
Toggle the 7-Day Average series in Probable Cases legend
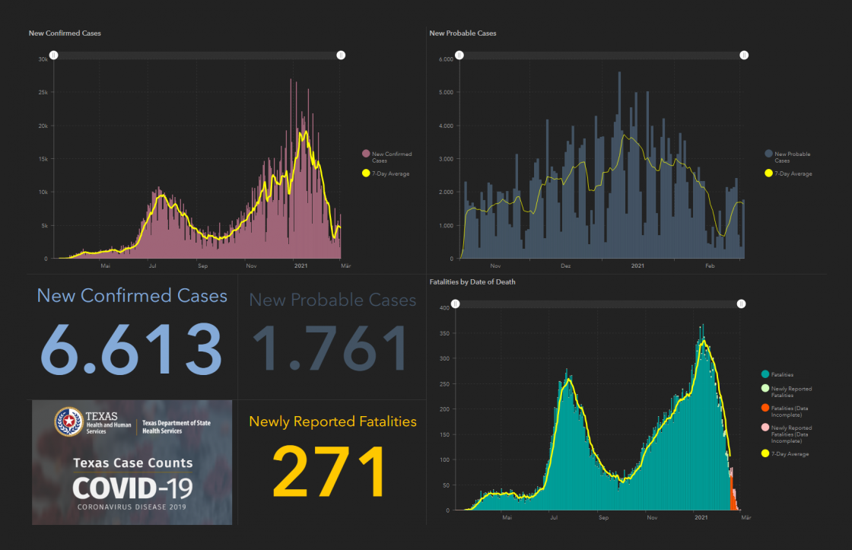(793, 173)
